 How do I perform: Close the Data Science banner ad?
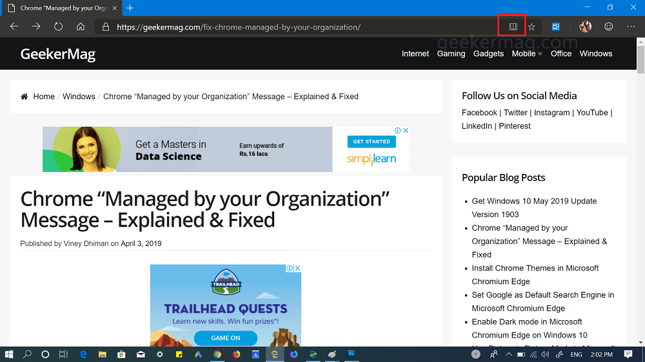(x=406, y=130)
